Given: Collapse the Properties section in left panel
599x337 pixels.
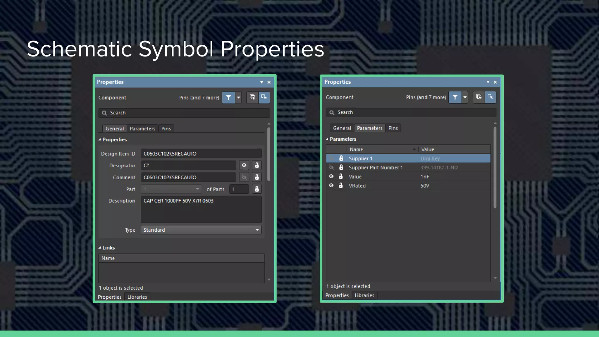Looking at the screenshot, I should (x=100, y=140).
